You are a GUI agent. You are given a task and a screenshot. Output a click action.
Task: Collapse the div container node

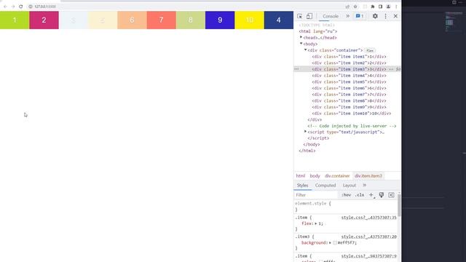(x=305, y=50)
